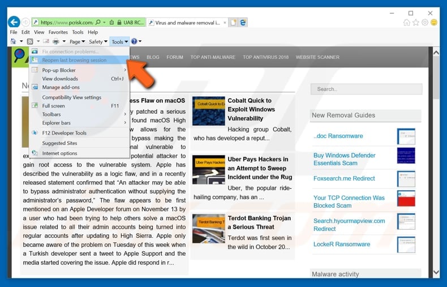Click the lock security icon in address bar

[x=119, y=22]
